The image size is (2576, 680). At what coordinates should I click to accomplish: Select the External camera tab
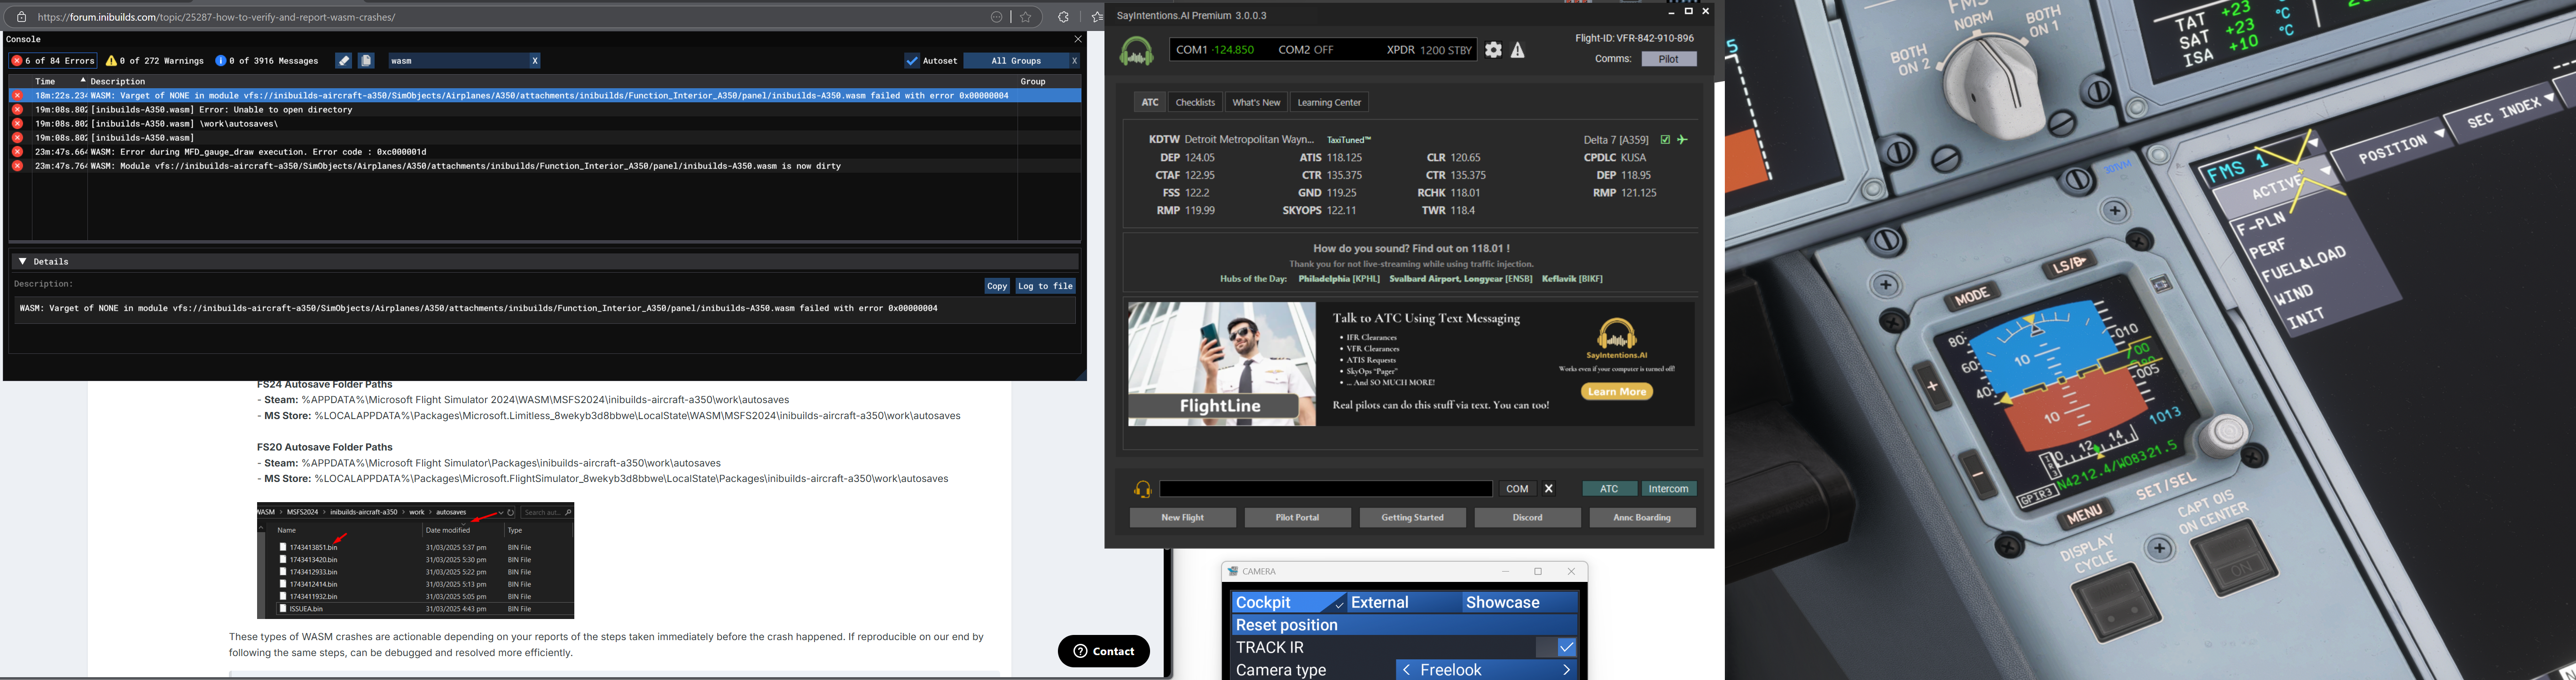1404,603
